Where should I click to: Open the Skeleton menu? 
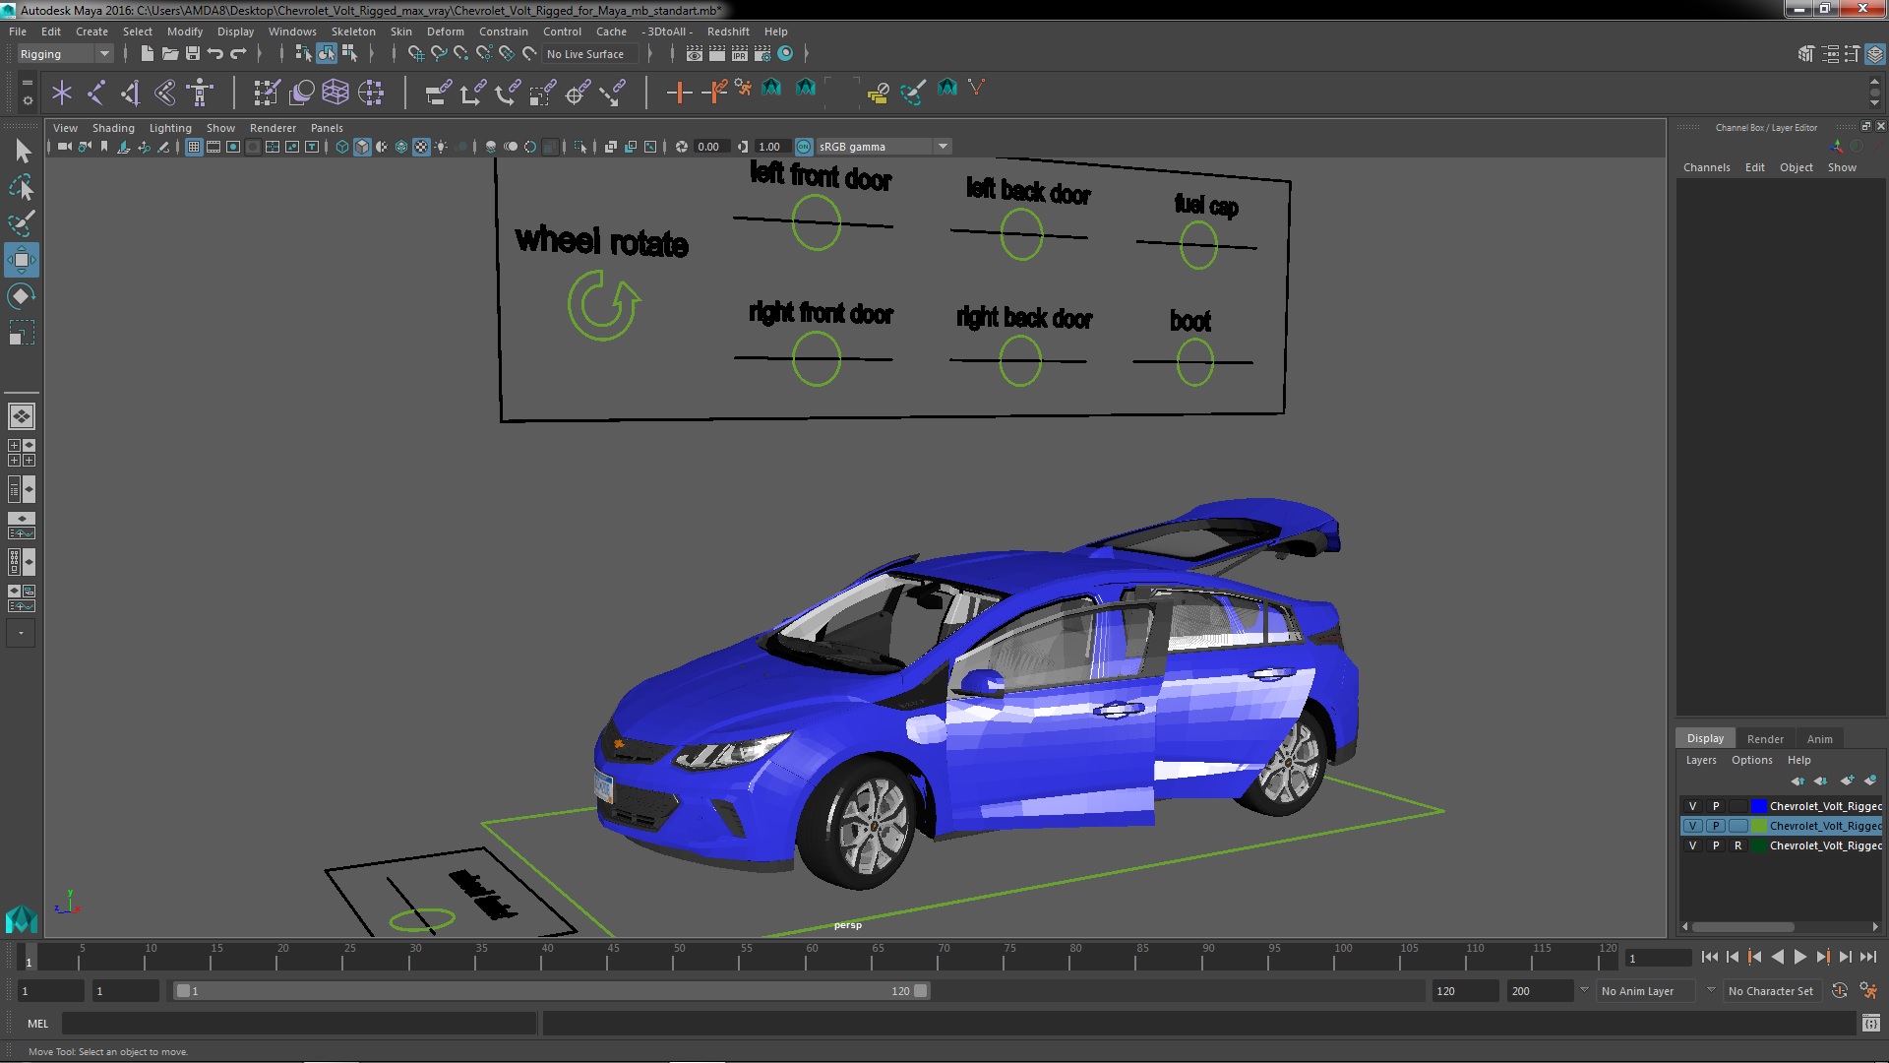coord(353,31)
